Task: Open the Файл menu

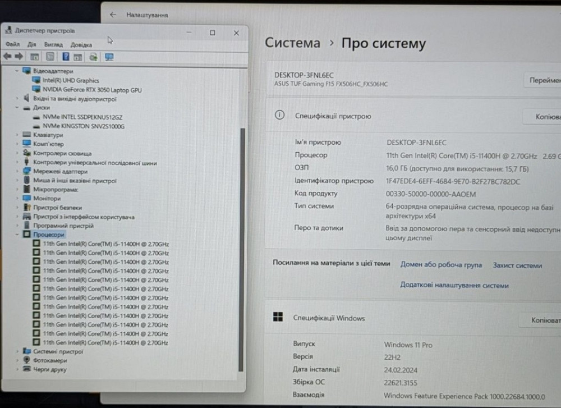Action: tap(12, 44)
